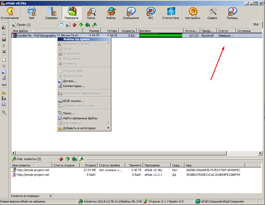This screenshot has width=265, height=205.
Task: Choose Найти связанные файлы menu item
Action: click(x=84, y=118)
